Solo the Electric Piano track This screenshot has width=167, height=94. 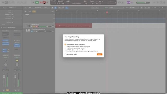coord(34,27)
